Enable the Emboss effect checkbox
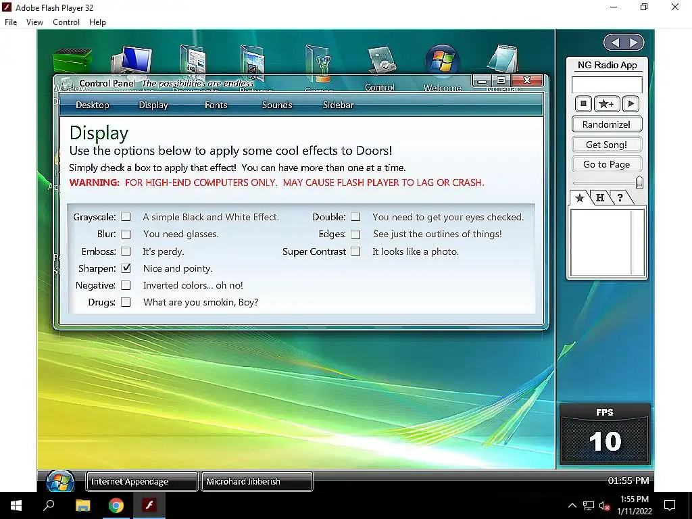Viewport: 692px width, 519px height. coord(126,251)
